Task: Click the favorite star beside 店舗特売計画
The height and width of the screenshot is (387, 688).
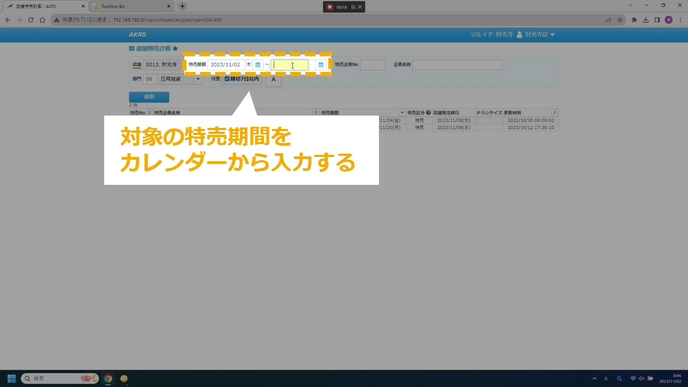Action: coord(175,48)
